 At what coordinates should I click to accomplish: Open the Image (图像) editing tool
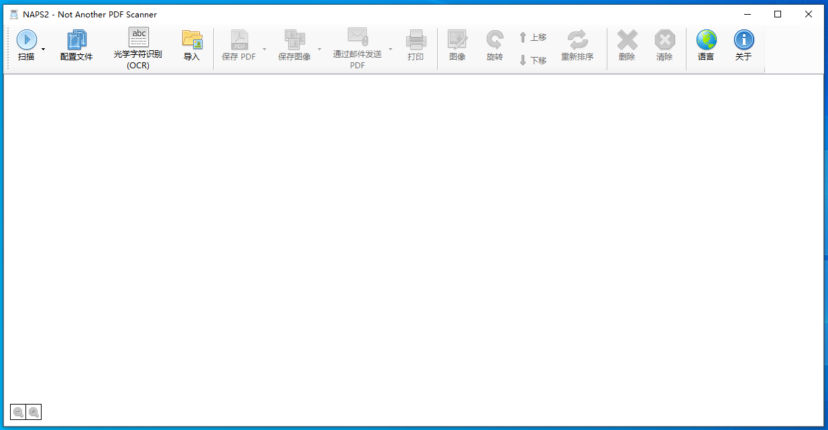[x=457, y=45]
